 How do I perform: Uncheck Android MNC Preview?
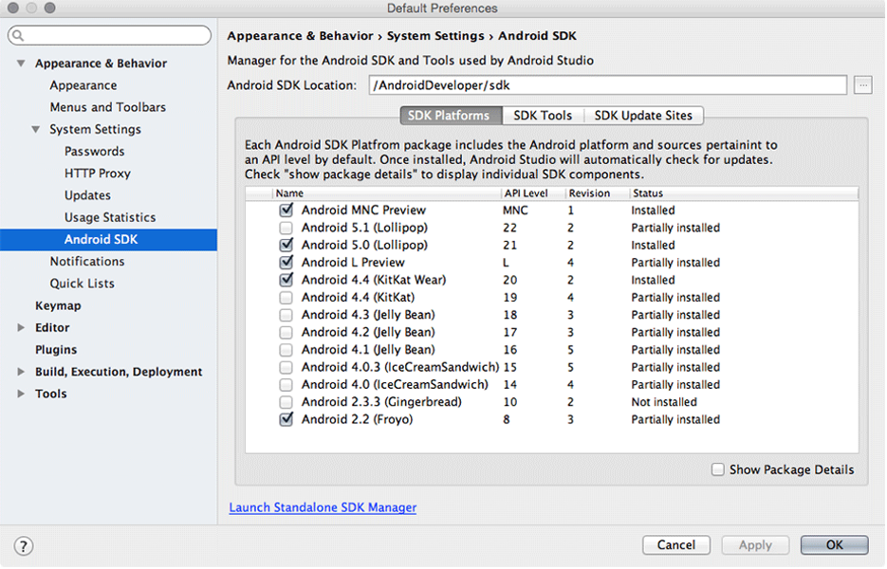(286, 210)
